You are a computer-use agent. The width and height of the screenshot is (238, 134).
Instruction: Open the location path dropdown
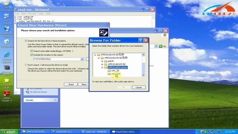82,59
